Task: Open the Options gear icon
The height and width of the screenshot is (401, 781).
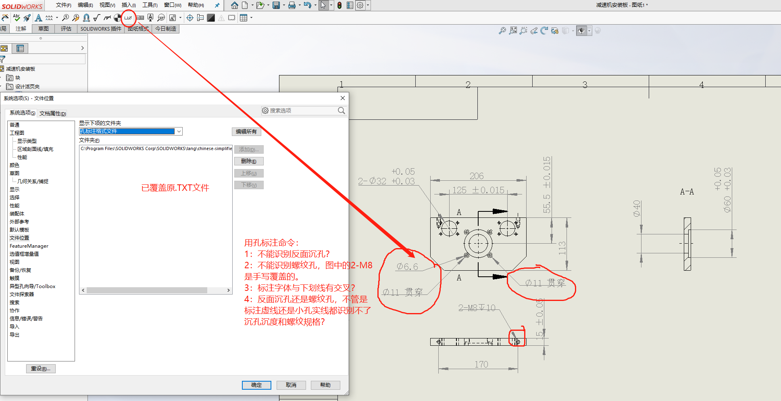Action: point(360,5)
